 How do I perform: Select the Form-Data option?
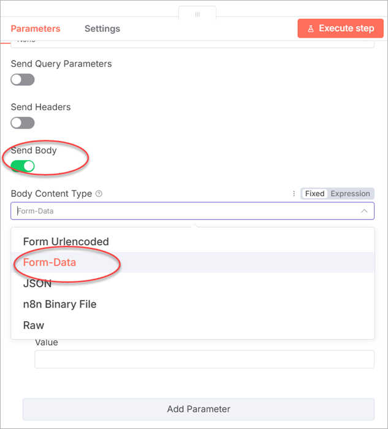pyautogui.click(x=50, y=262)
